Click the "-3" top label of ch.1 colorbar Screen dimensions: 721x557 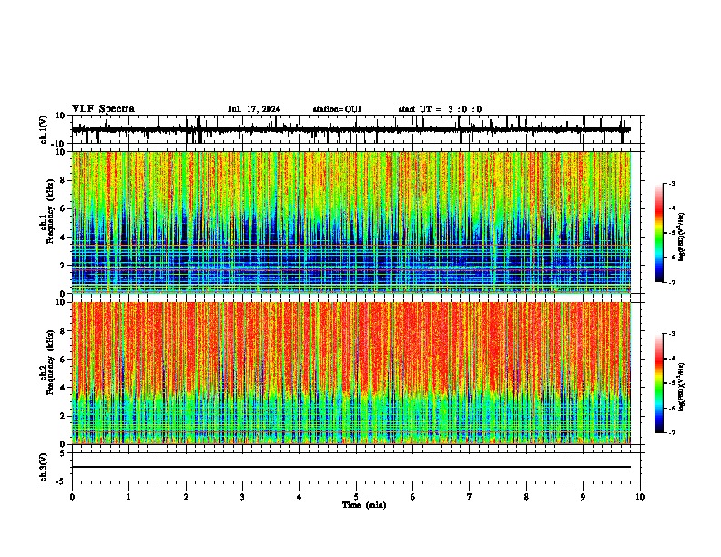(672, 183)
